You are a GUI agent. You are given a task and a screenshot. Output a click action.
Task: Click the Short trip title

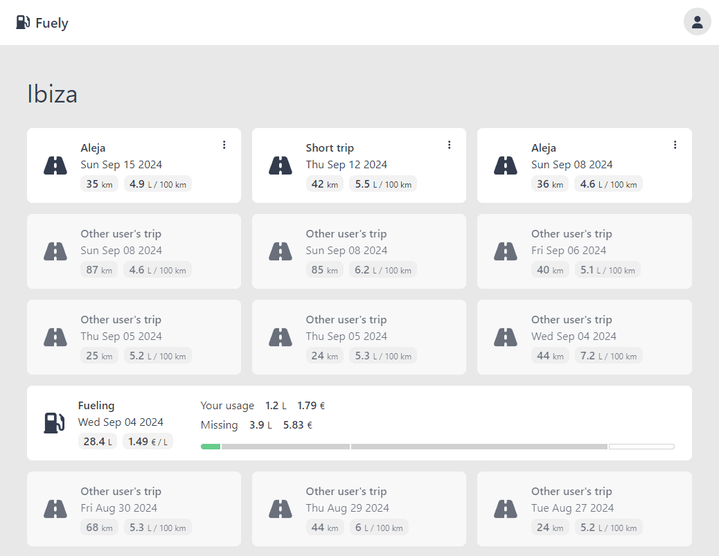[330, 147]
